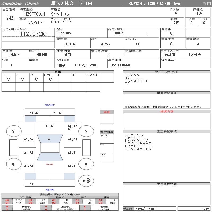Select the アピールポイント section header
Viewport: 212px width, 212px height.
[167, 72]
